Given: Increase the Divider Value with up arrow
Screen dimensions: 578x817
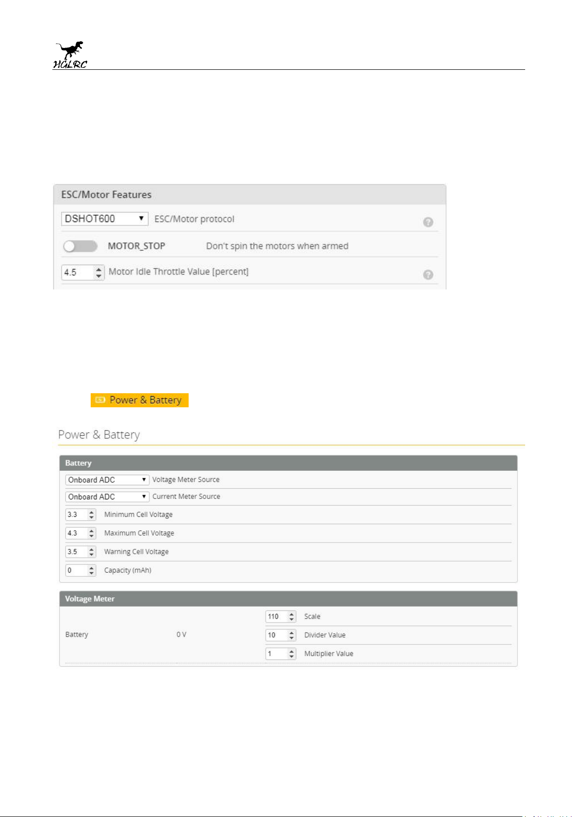Looking at the screenshot, I should coord(291,632).
